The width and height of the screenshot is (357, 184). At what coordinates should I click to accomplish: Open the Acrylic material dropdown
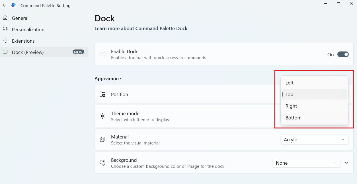pyautogui.click(x=314, y=139)
